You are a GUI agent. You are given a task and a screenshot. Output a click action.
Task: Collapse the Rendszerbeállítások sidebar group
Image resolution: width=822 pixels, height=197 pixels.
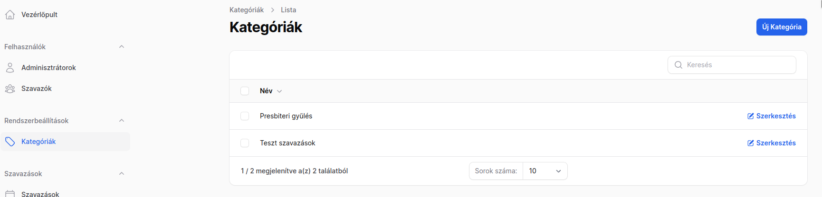pyautogui.click(x=122, y=121)
